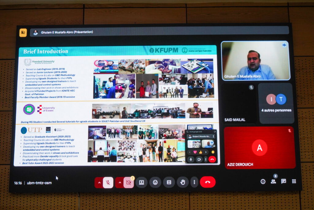Open the meeting details info icon

click(263, 181)
